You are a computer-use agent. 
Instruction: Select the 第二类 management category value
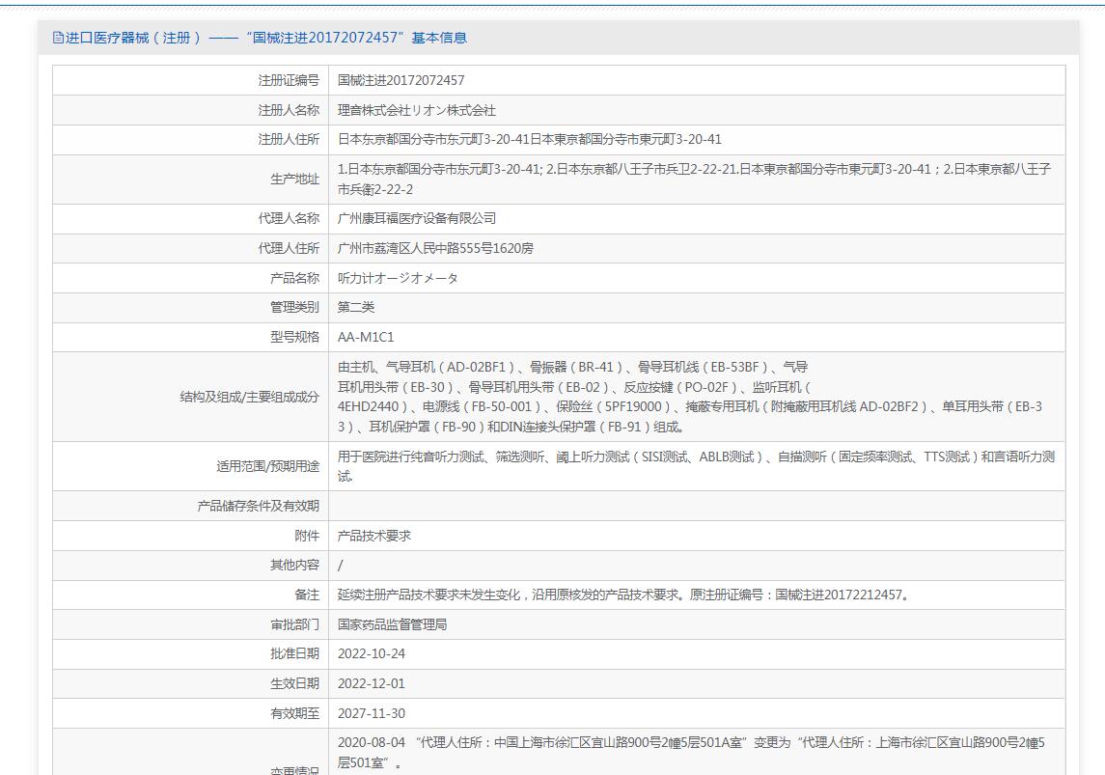tap(356, 308)
